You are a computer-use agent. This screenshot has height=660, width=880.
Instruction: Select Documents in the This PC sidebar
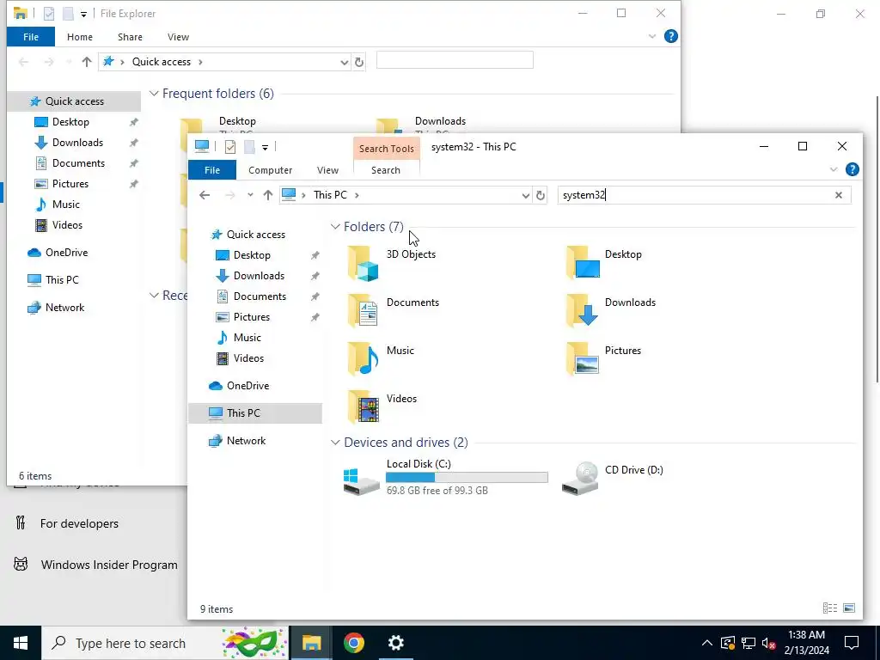[x=260, y=296]
